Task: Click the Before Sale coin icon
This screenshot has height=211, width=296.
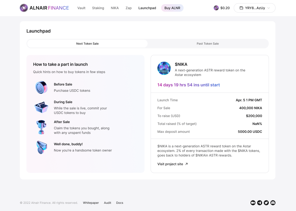Action: (41, 87)
